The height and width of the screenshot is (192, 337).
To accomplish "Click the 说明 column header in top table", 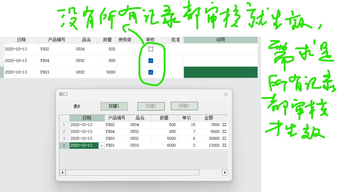I will (220, 40).
